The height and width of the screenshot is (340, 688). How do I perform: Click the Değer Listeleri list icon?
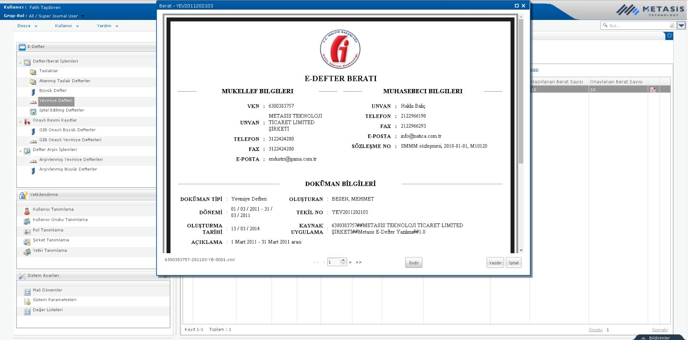[27, 311]
